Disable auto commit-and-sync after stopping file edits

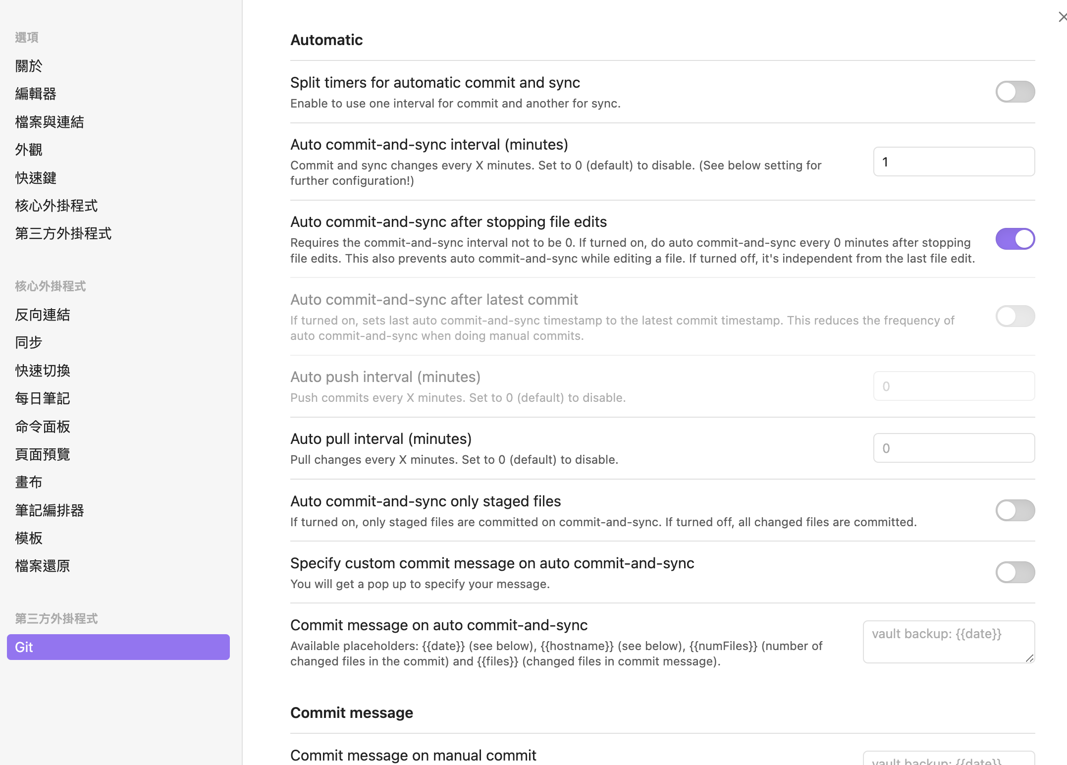[1014, 239]
